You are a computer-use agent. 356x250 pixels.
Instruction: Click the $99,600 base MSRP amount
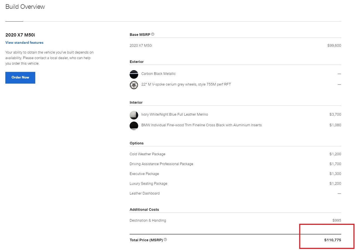[334, 45]
